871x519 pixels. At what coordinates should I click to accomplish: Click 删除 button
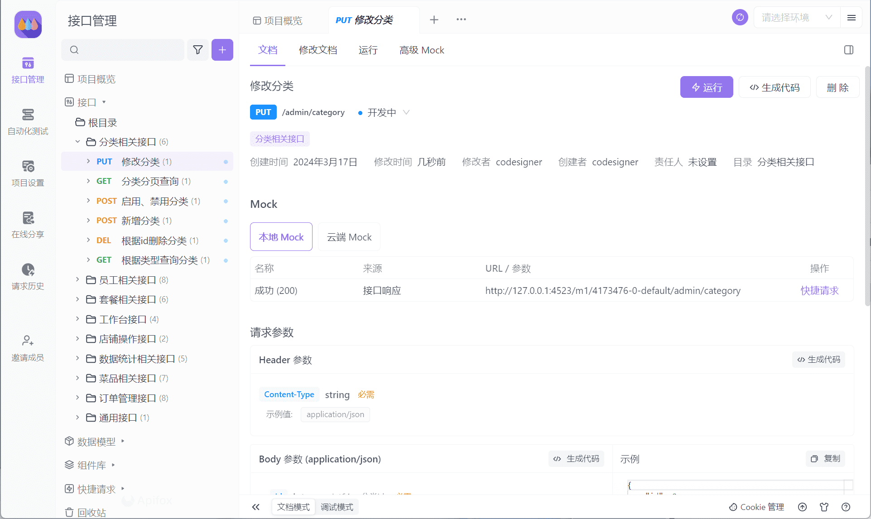(837, 87)
